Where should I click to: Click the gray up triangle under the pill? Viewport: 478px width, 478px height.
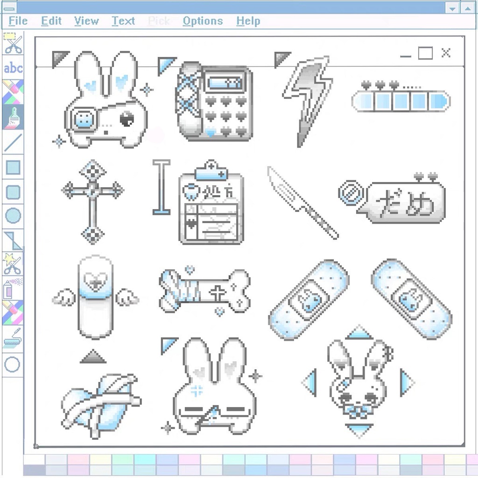tap(93, 357)
